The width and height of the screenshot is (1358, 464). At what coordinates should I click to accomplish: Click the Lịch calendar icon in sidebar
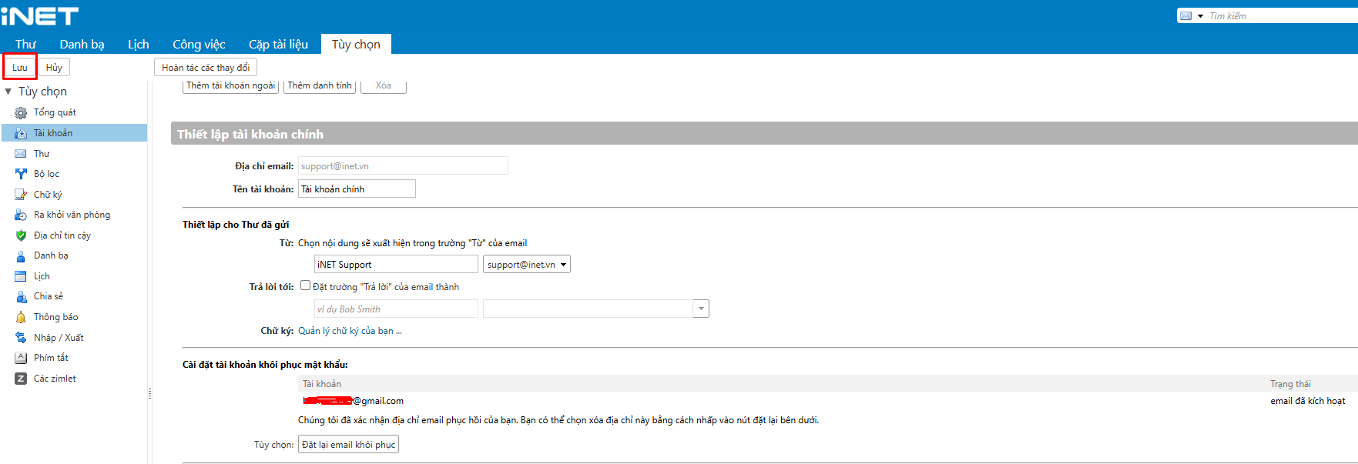[21, 276]
